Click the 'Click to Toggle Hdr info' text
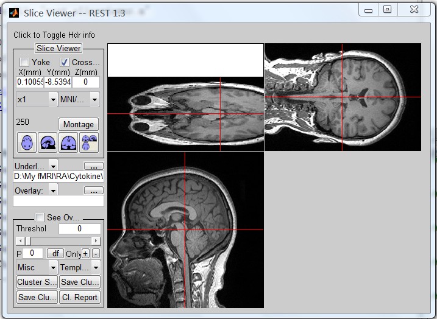Viewport: 437px width, 319px height. (x=54, y=35)
